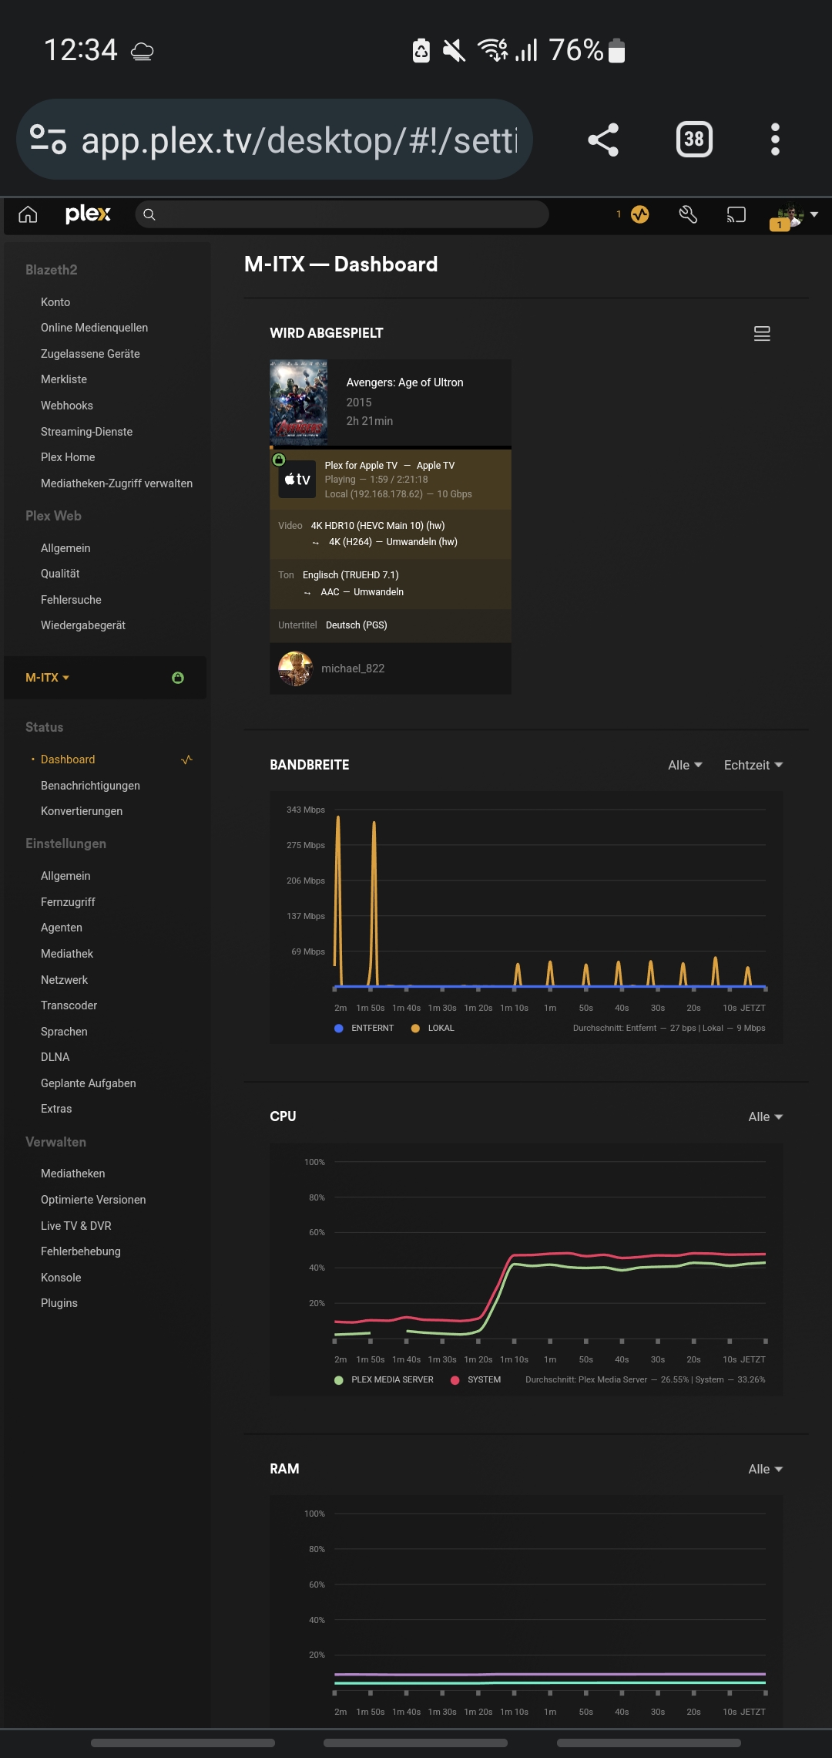The height and width of the screenshot is (1758, 832).
Task: Toggle the SYSTEM legend series
Action: point(476,1379)
